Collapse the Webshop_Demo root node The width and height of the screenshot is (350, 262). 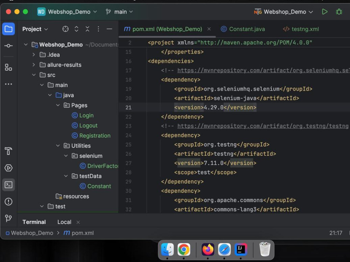(26, 45)
